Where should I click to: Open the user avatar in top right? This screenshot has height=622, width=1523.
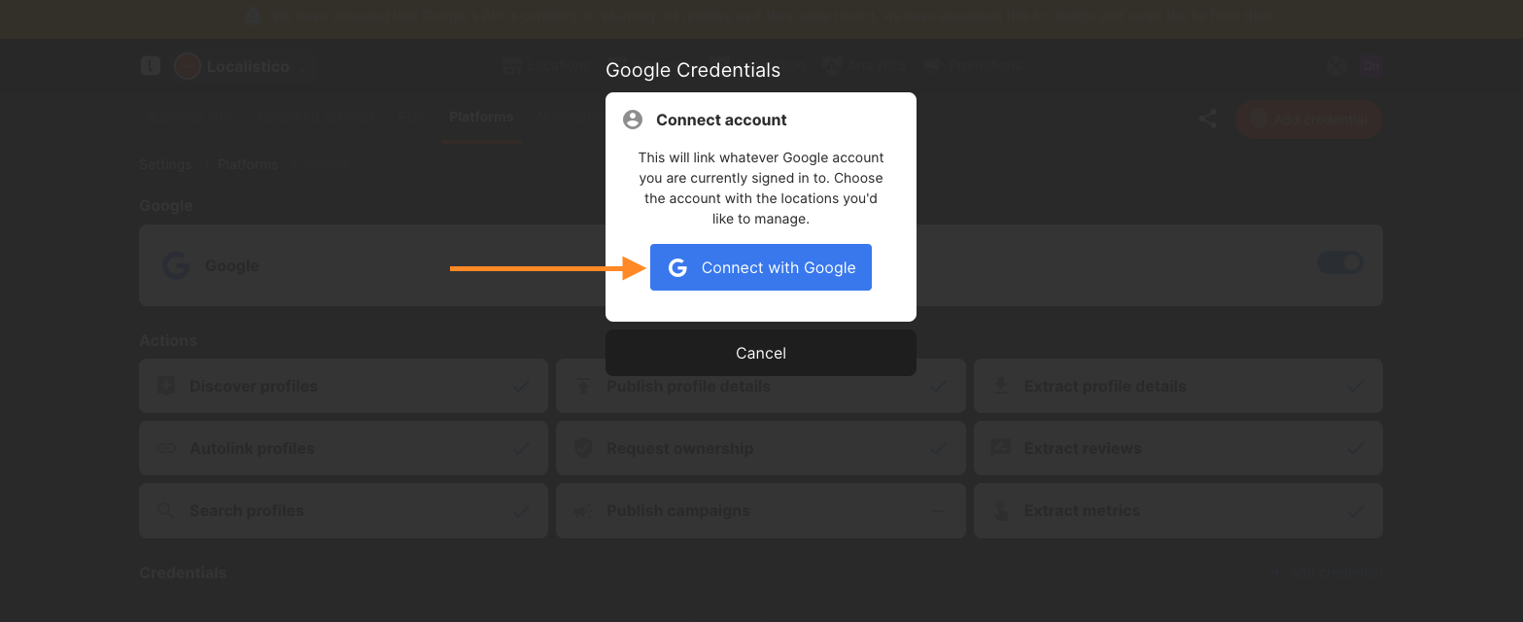tap(1371, 66)
